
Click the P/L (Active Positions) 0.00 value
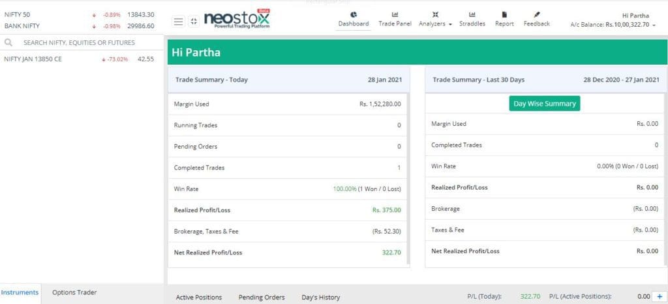click(644, 296)
